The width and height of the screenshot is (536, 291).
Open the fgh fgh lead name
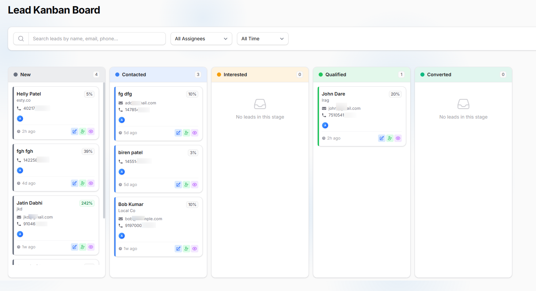[x=25, y=151]
